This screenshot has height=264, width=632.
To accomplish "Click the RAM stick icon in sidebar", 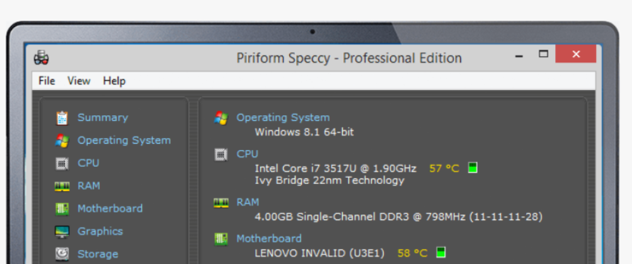I will [62, 187].
